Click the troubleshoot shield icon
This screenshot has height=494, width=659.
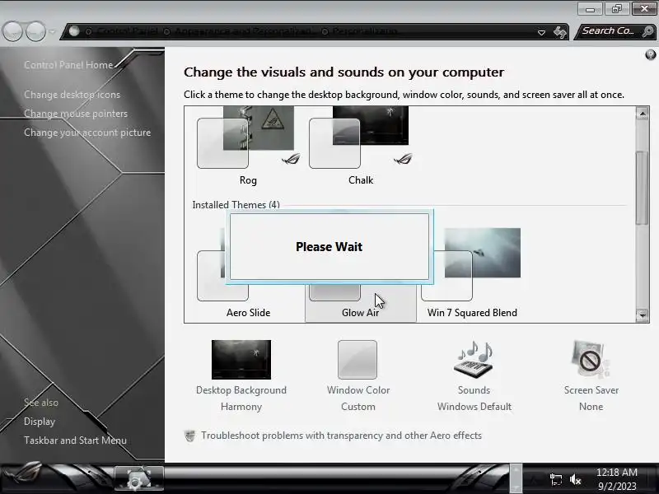click(x=190, y=436)
